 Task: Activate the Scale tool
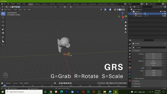[x=3, y=29]
